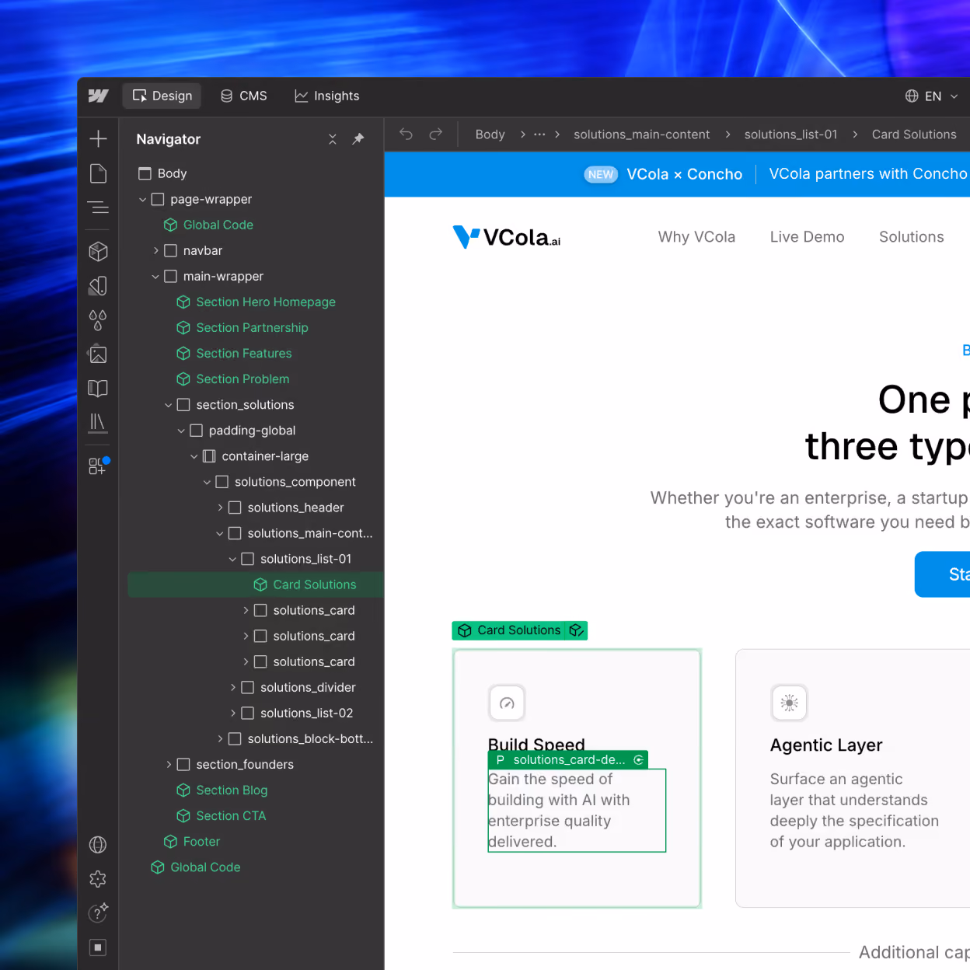Expand the solutions_divider node

pyautogui.click(x=232, y=687)
